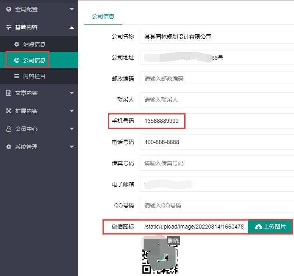294x276 pixels.
Task: Click 删除 on the QR code image
Action: pos(173,241)
